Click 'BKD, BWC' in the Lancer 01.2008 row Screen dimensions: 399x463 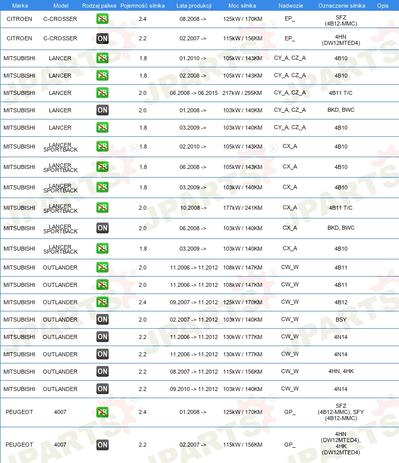tap(341, 110)
